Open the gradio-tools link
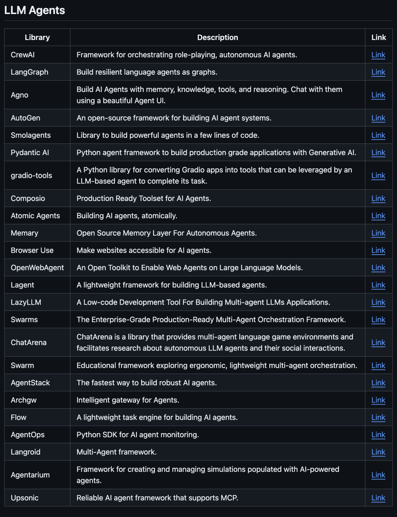This screenshot has height=517, width=397. (378, 175)
